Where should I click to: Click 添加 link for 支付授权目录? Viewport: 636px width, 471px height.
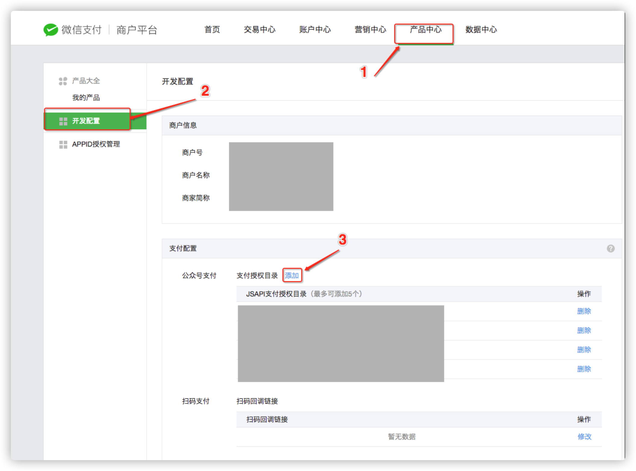(x=291, y=275)
